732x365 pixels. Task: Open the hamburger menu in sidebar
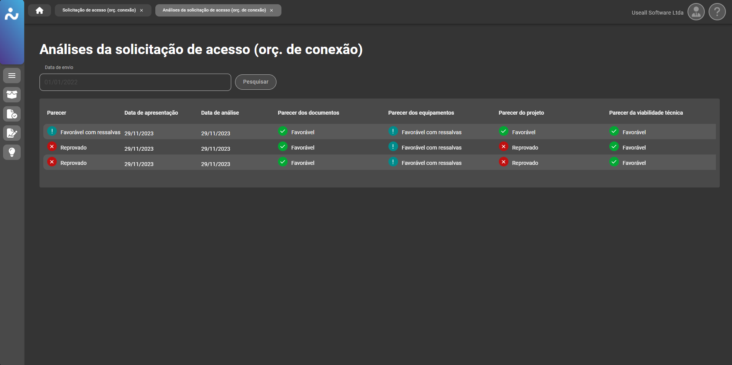click(x=12, y=76)
